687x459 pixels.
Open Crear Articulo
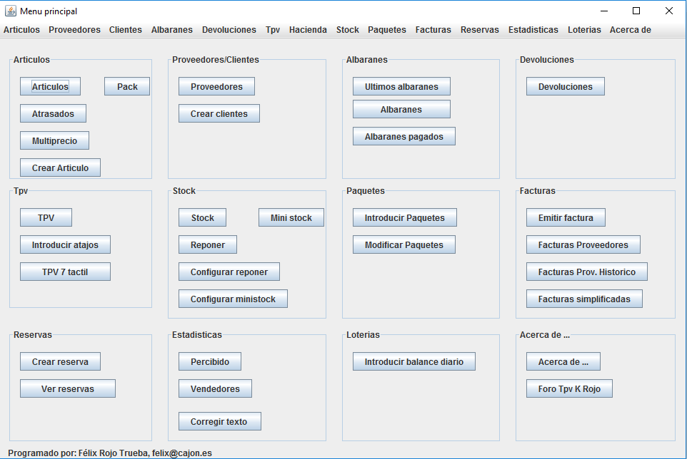click(60, 168)
